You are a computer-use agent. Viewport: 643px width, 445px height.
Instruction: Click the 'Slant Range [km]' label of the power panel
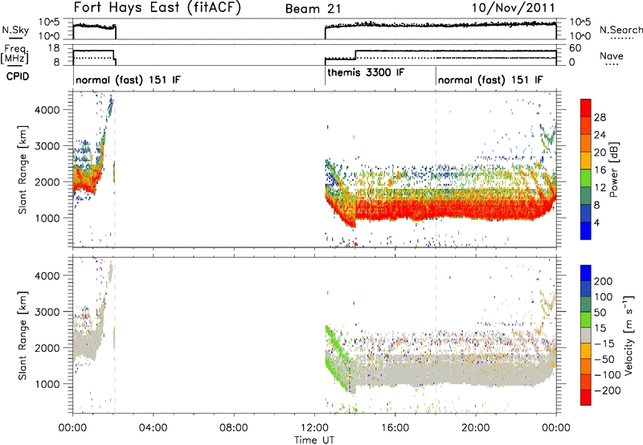click(x=23, y=169)
